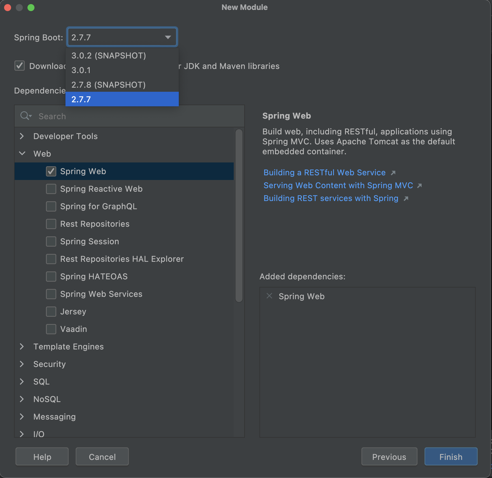The image size is (492, 478).
Task: Select Spring Boot version 3.0.1
Action: (122, 70)
